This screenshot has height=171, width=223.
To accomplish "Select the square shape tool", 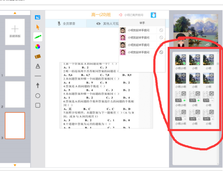I will (x=38, y=105).
